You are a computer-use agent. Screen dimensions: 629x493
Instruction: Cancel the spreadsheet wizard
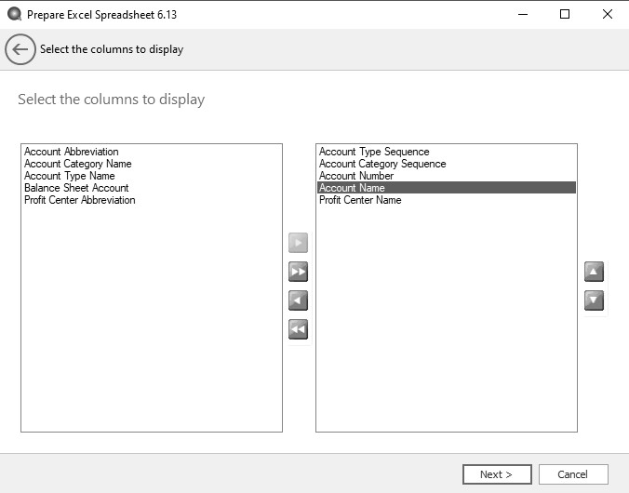click(572, 474)
